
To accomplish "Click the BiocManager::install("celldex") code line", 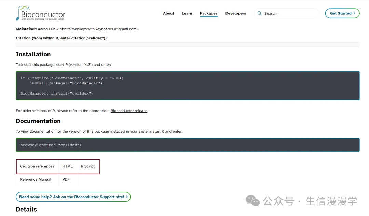I will [56, 93].
